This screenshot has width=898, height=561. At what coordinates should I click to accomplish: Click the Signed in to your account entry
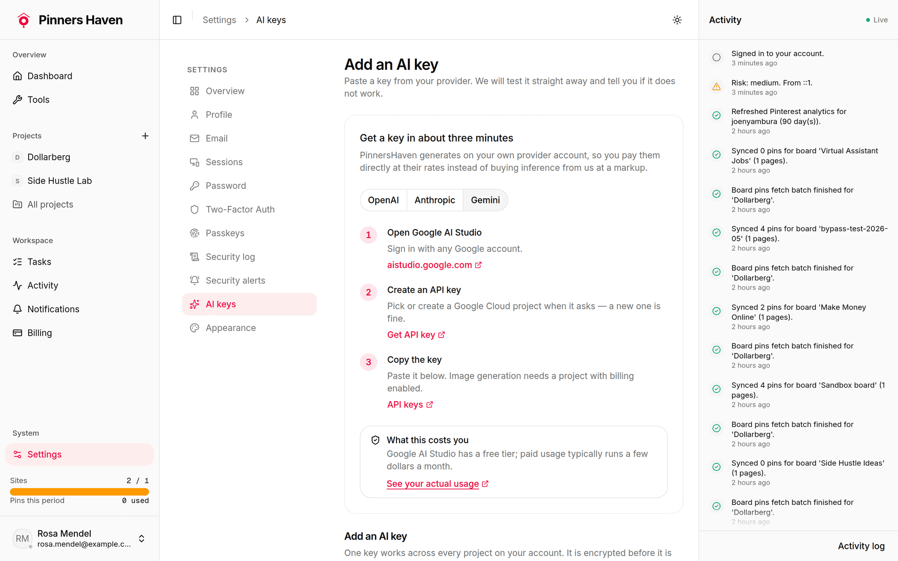798,58
